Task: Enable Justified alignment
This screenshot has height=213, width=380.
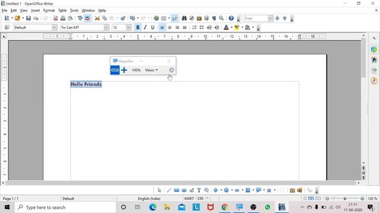Action: pyautogui.click(x=185, y=28)
